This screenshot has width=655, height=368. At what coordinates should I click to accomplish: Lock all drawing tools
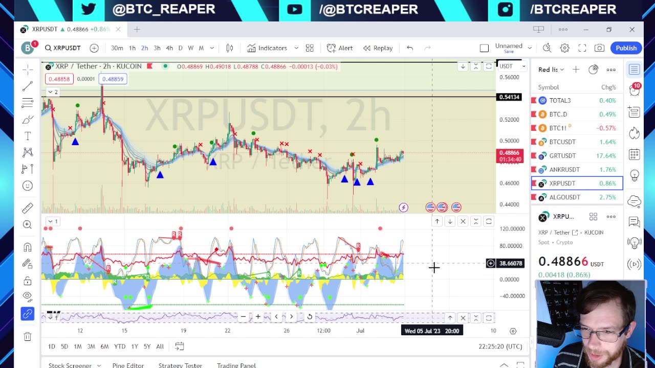click(x=28, y=281)
